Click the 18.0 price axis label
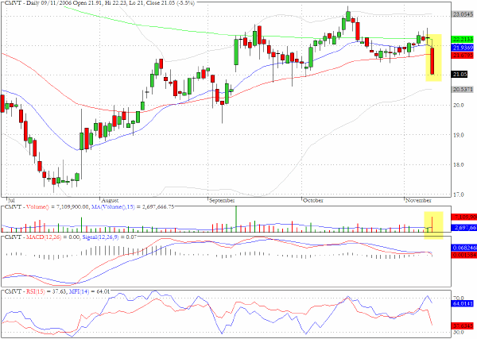This screenshot has height=339, width=477. coord(458,164)
